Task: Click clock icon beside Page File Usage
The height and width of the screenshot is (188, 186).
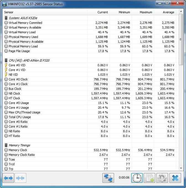Action: tap(6, 51)
